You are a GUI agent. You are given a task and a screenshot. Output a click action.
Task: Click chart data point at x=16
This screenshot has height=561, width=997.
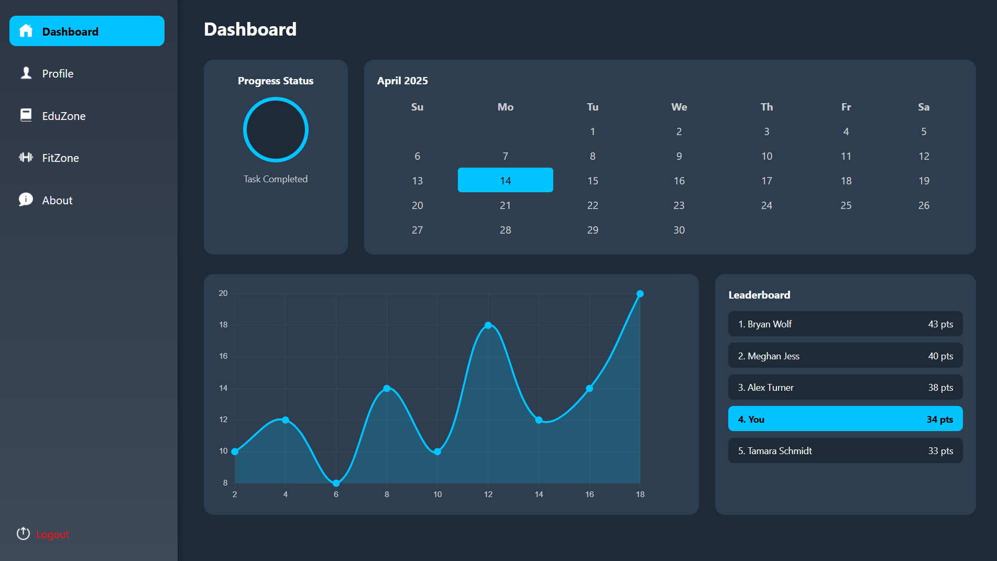point(589,388)
